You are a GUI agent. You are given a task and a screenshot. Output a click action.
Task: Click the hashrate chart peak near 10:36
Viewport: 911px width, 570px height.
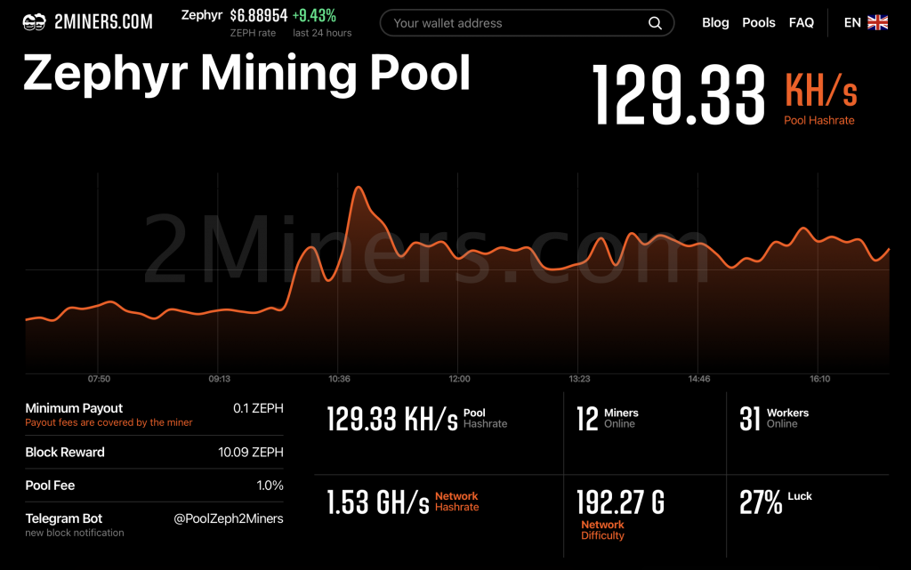tap(359, 189)
